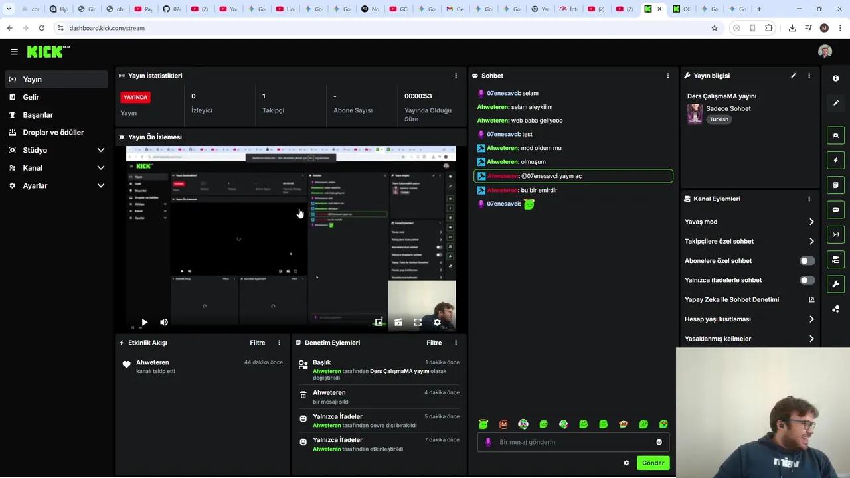
Task: Open Yayın İstatistikleri panel three-dot menu
Action: (x=456, y=76)
